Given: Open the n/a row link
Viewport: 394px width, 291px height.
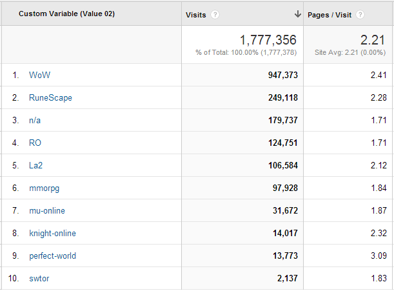Looking at the screenshot, I should click(35, 120).
